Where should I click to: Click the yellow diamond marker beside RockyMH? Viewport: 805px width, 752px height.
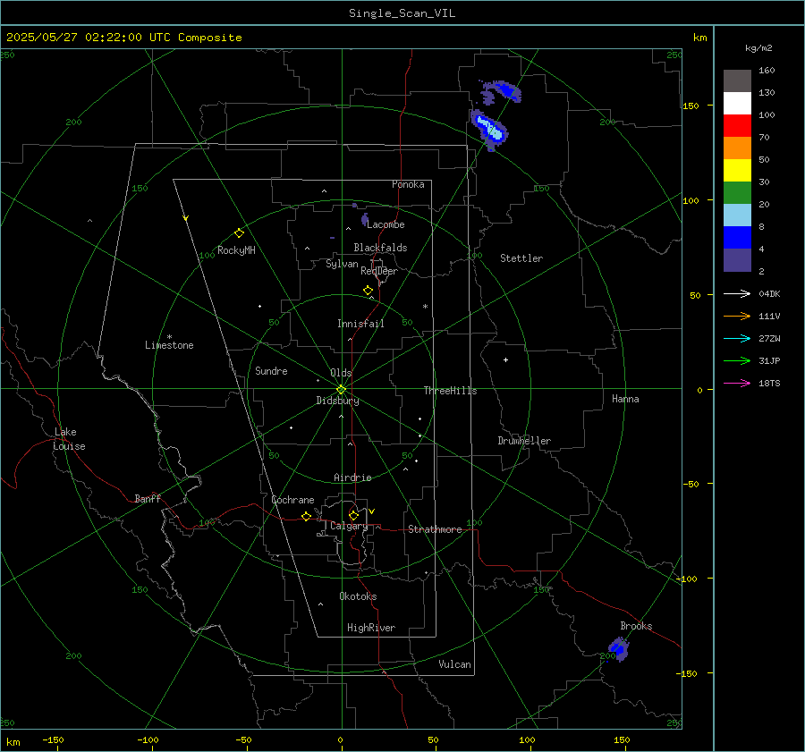coord(239,233)
